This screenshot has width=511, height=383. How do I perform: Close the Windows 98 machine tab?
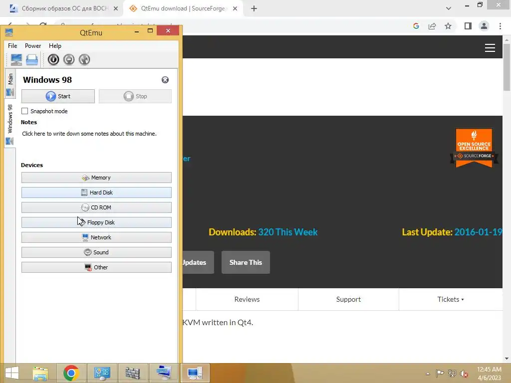165,80
